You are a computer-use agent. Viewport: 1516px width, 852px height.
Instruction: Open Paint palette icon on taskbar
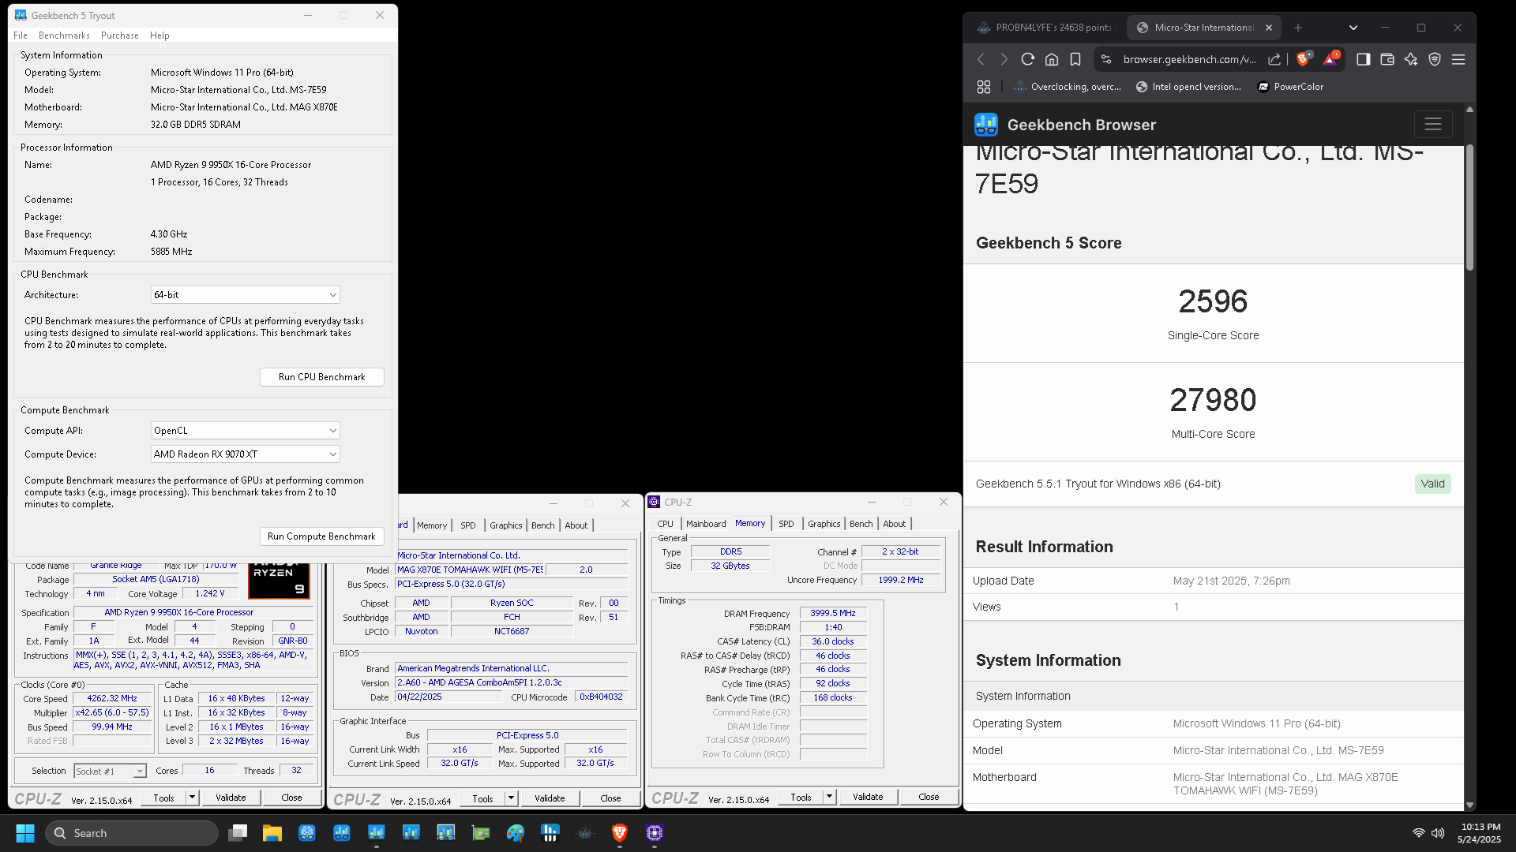coord(516,833)
